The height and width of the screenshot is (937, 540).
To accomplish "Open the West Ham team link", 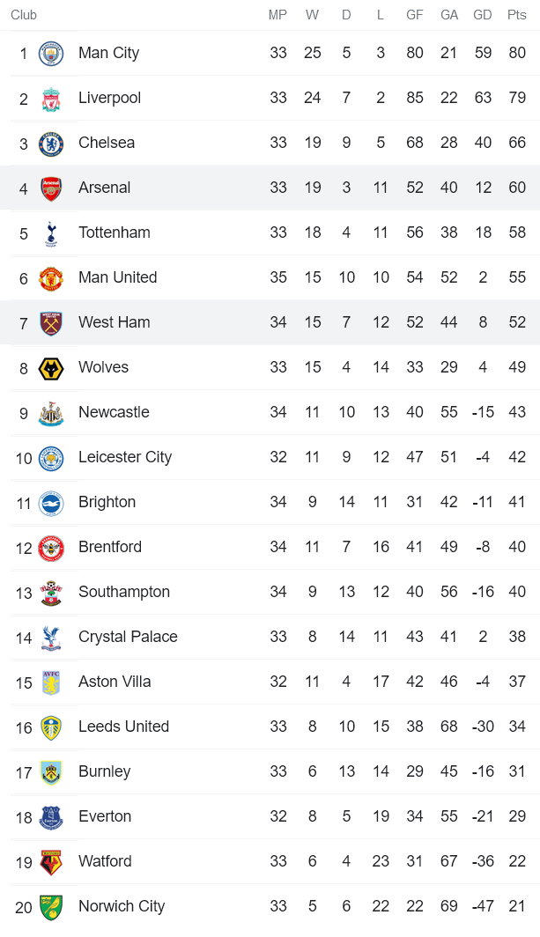I will pyautogui.click(x=114, y=322).
